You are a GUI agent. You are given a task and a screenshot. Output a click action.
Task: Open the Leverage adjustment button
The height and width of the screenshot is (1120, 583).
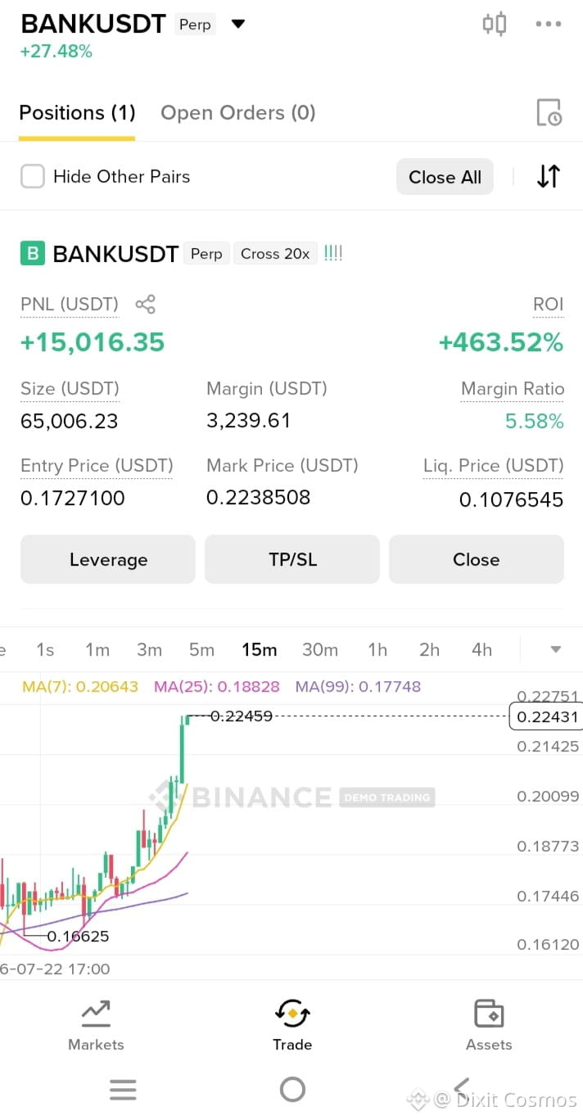pyautogui.click(x=108, y=559)
